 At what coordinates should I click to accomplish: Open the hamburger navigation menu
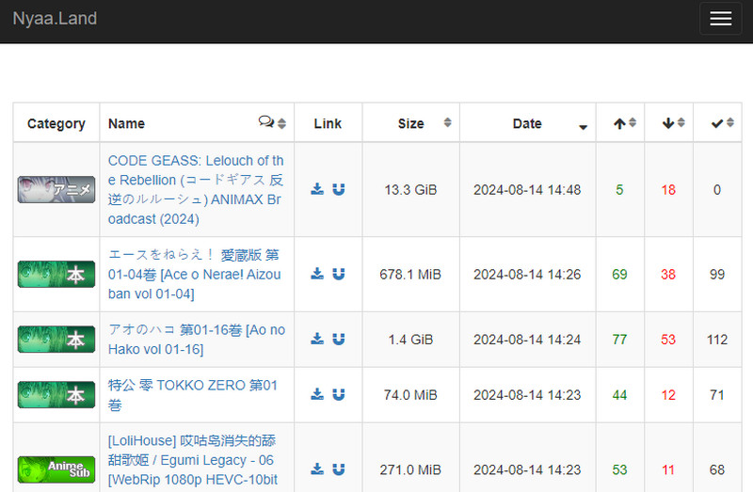(x=721, y=20)
